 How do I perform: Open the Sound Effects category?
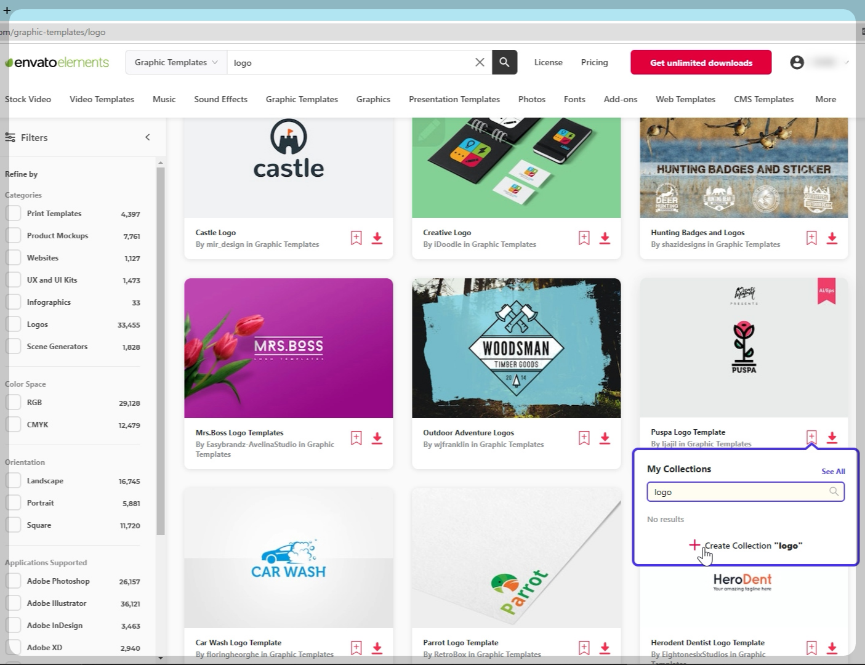point(220,99)
